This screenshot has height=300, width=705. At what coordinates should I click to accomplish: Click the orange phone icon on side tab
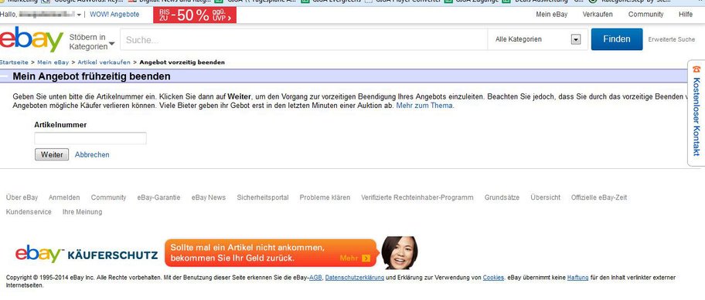(x=696, y=69)
